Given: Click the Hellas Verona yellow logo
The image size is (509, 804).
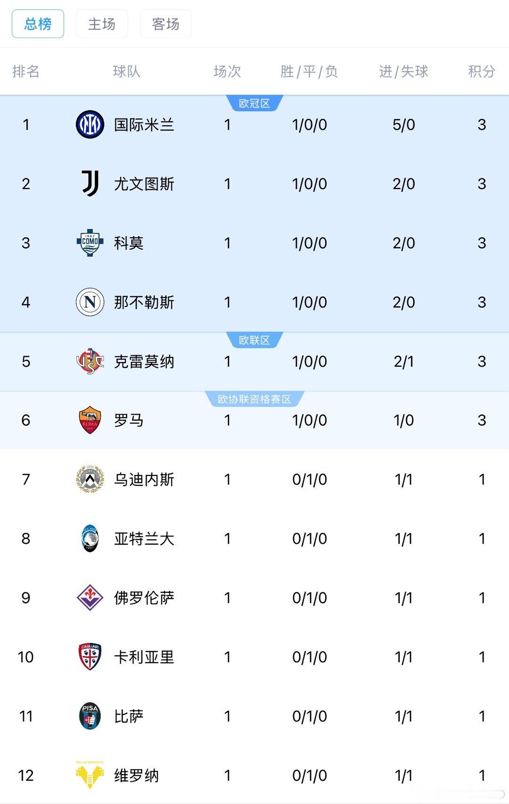Looking at the screenshot, I should pyautogui.click(x=90, y=775).
